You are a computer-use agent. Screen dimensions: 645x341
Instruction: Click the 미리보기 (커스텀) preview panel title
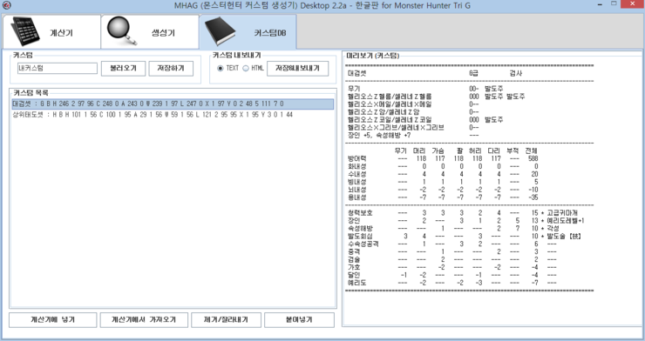point(373,56)
